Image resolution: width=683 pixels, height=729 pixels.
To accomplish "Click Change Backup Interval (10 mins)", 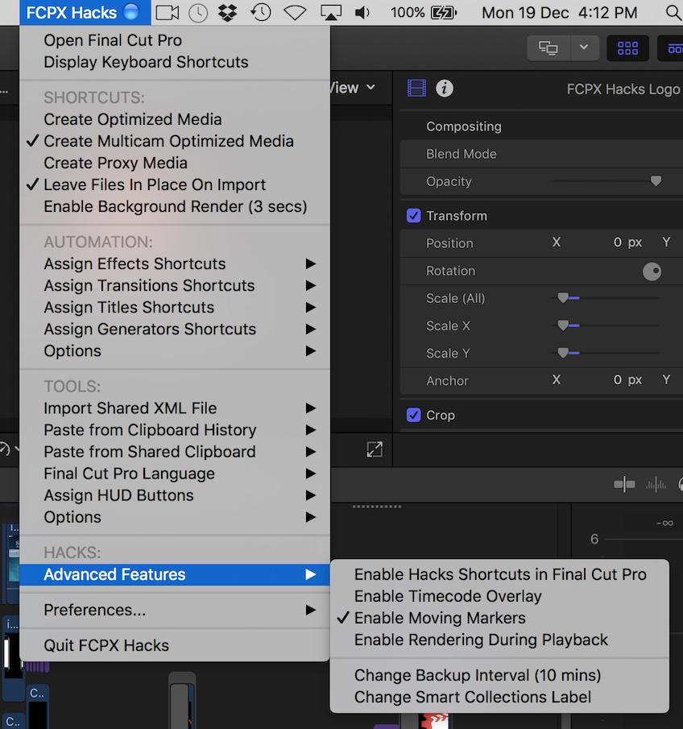I will pyautogui.click(x=478, y=675).
